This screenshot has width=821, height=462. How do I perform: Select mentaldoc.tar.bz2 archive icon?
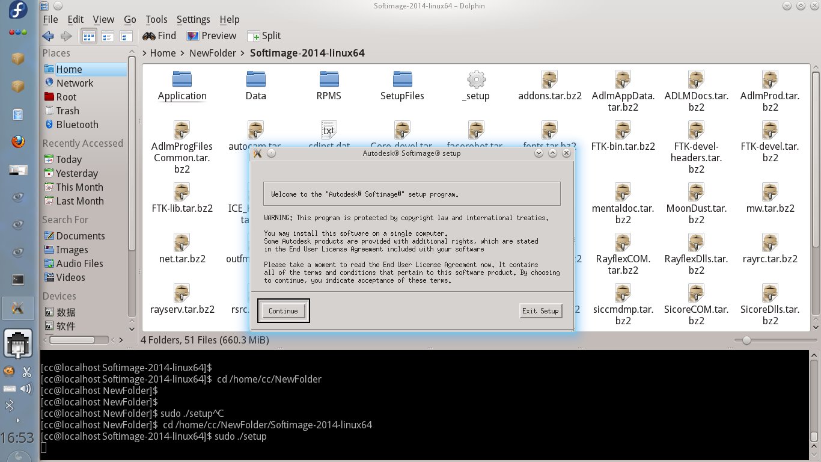(x=623, y=192)
